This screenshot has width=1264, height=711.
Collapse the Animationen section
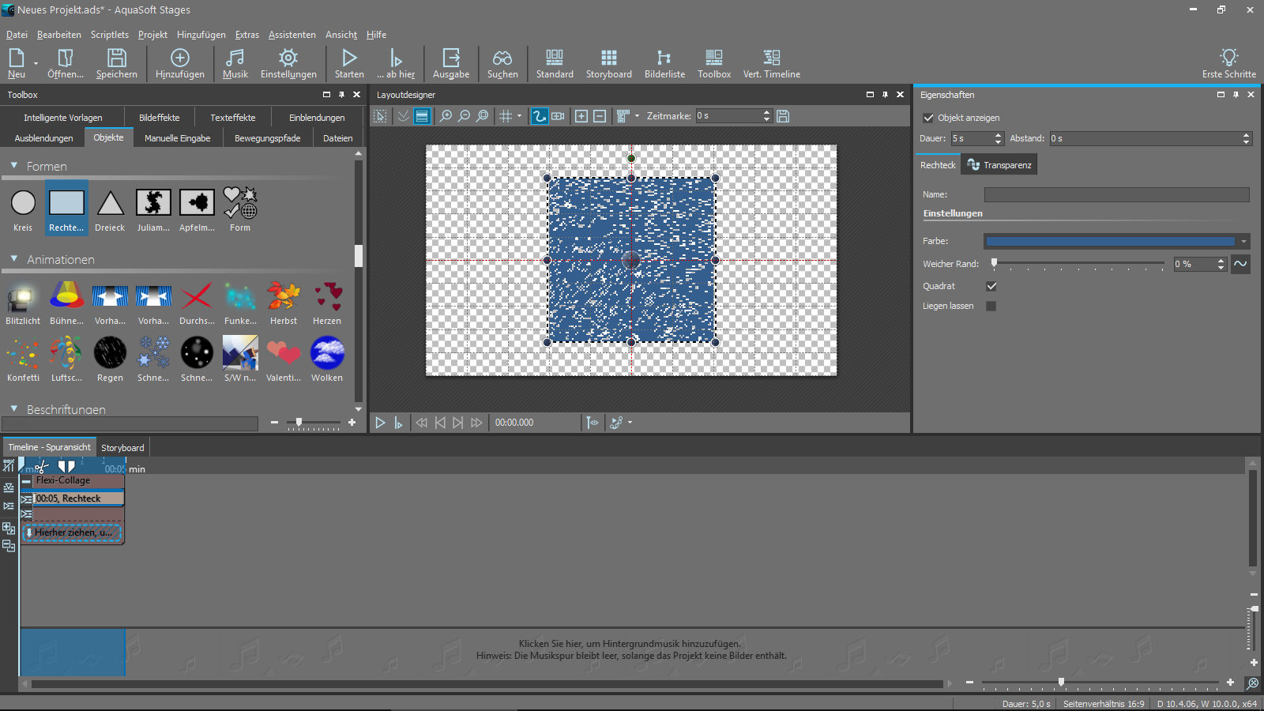[14, 259]
